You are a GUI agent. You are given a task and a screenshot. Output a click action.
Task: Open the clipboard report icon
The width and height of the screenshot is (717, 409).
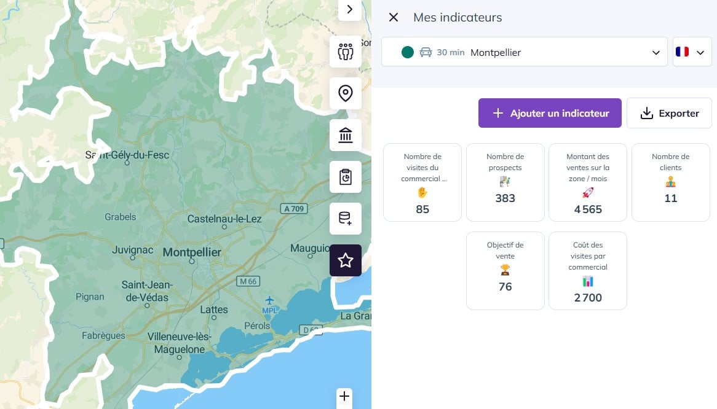click(346, 176)
